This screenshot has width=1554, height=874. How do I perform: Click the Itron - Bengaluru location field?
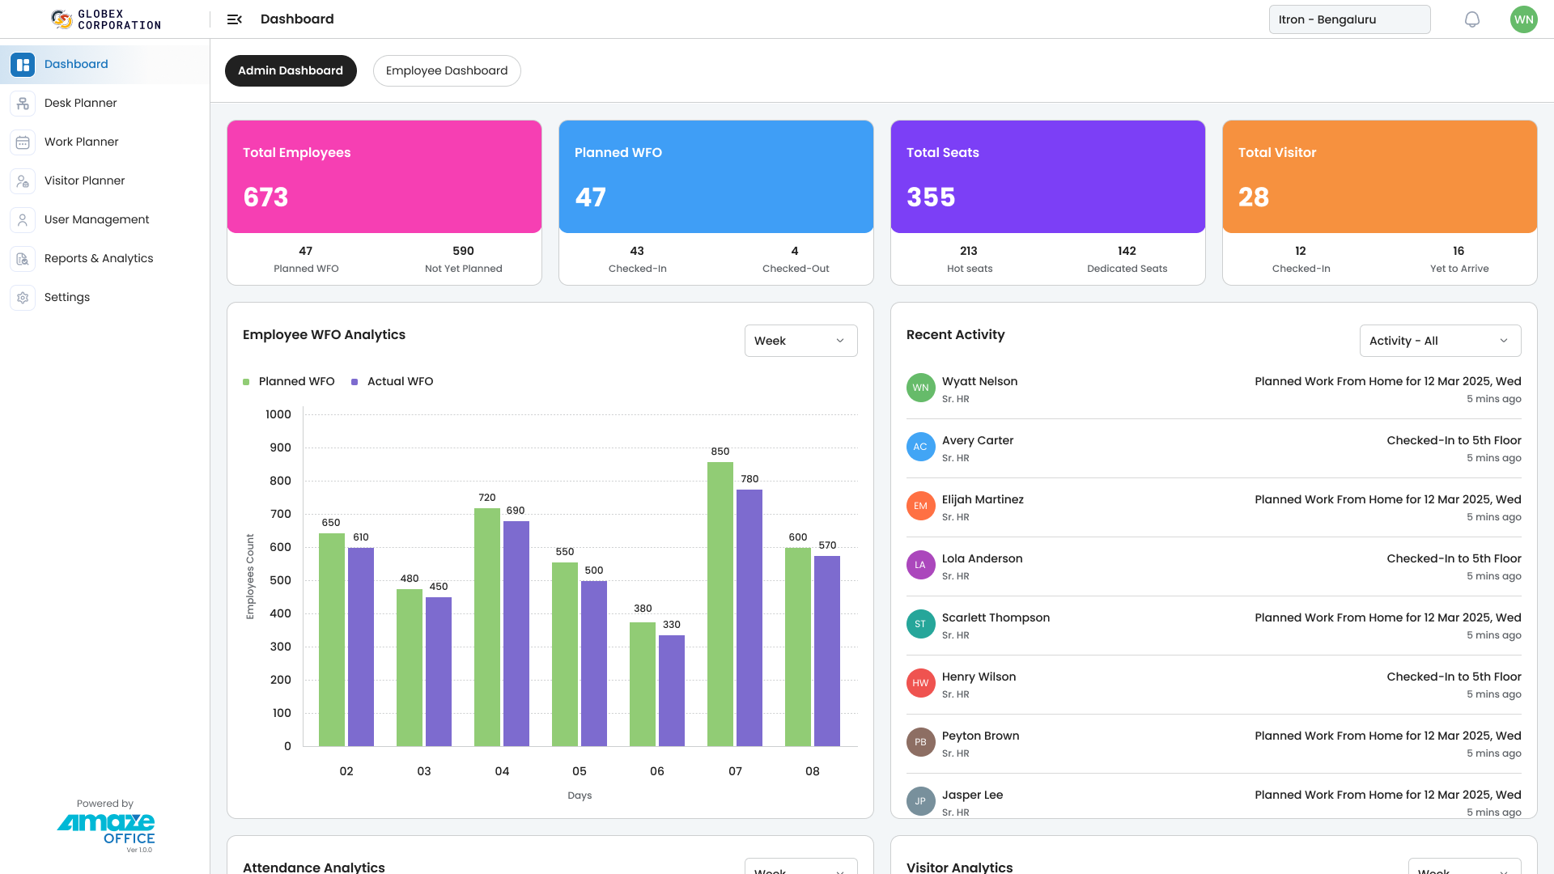[1349, 19]
